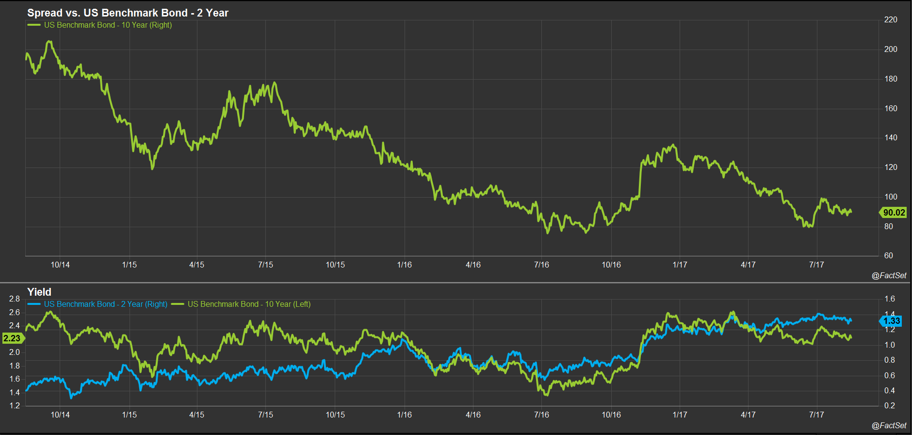Image resolution: width=912 pixels, height=435 pixels.
Task: Click the blue legend line for the 2 Year yield
Action: (x=34, y=304)
